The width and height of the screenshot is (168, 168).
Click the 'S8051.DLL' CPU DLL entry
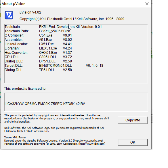coord(48,57)
